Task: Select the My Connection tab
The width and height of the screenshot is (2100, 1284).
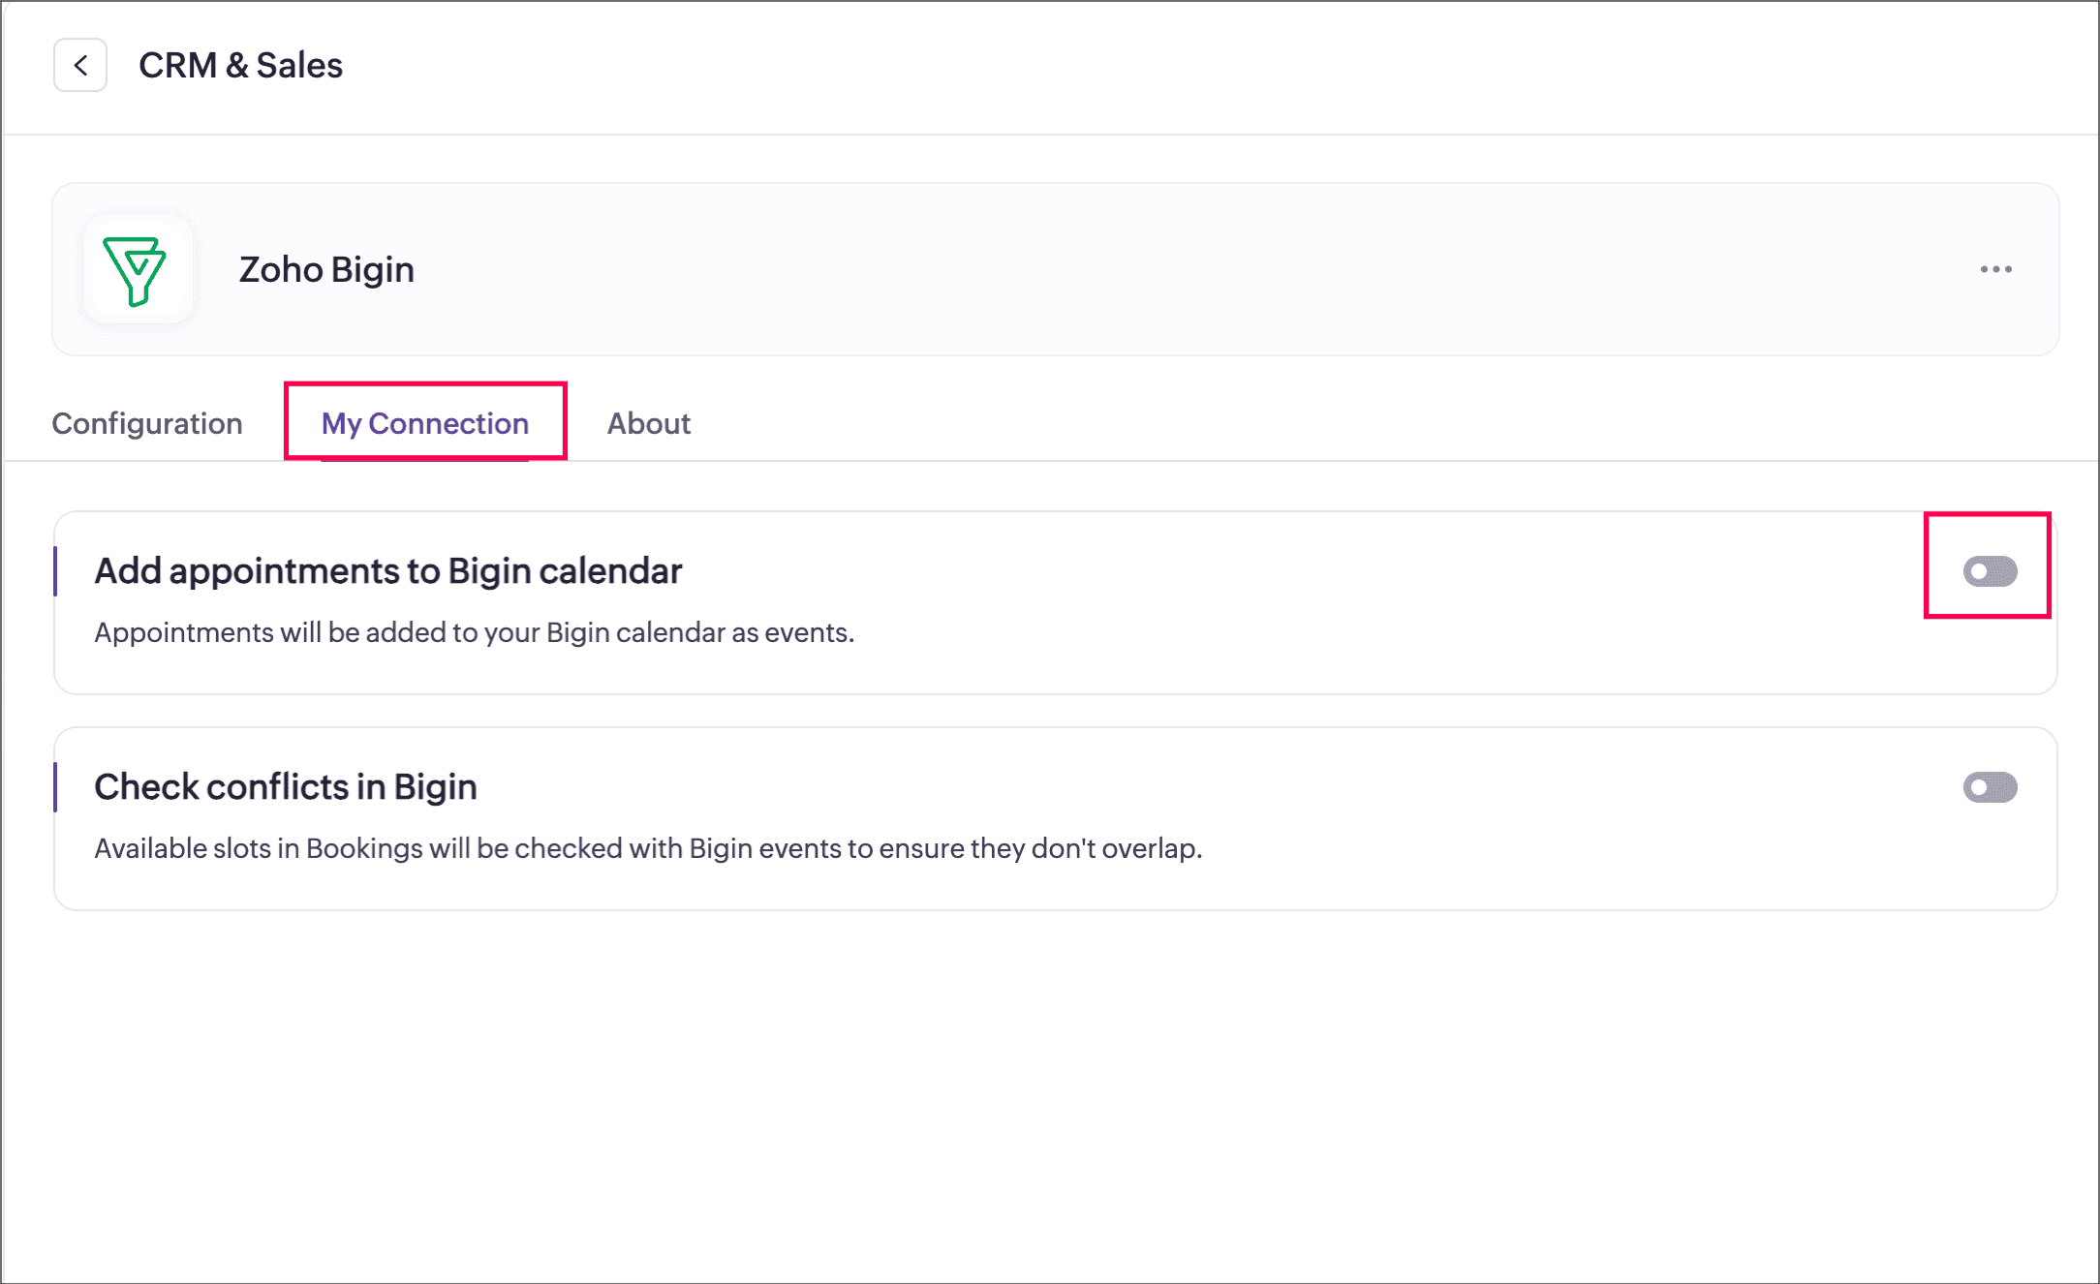Action: pyautogui.click(x=424, y=423)
